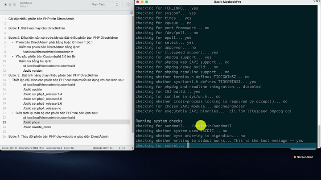
Task: Click the line './build rewrite_confs'
Action: (37, 127)
